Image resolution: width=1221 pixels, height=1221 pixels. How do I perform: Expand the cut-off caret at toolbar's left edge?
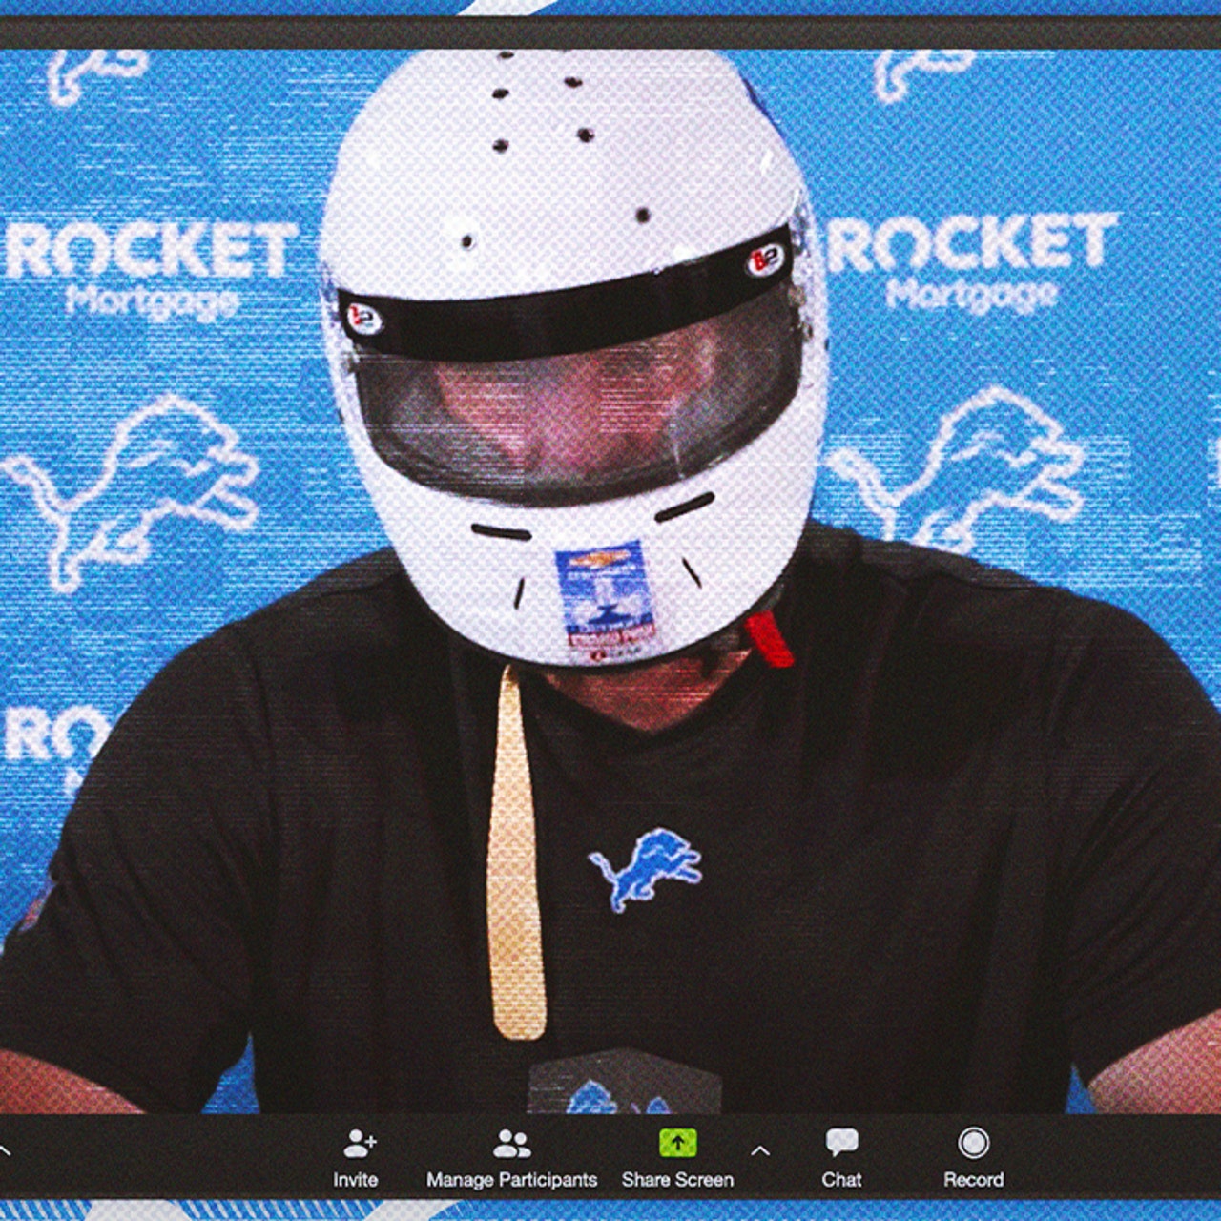(x=5, y=1150)
